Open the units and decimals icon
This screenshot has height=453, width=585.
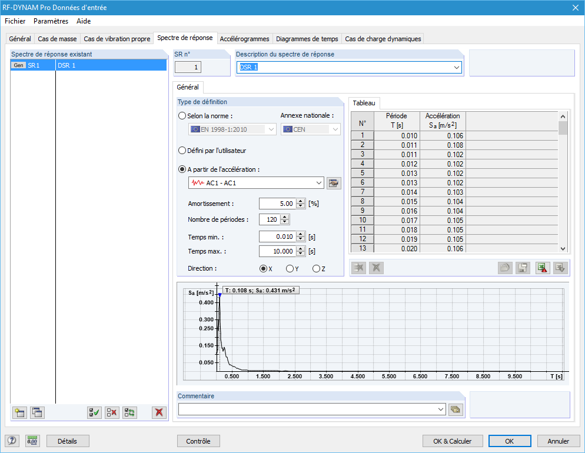coord(33,441)
